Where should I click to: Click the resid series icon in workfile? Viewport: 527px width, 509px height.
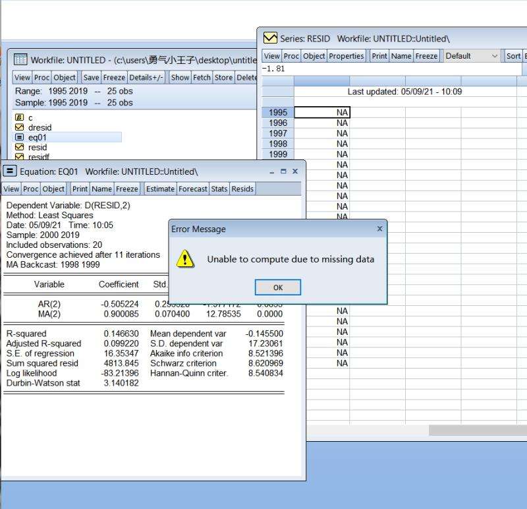[x=19, y=148]
